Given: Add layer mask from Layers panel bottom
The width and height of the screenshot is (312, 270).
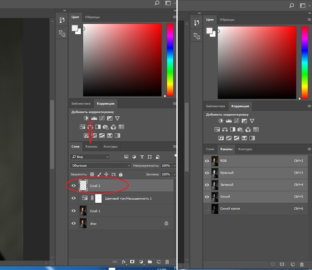Looking at the screenshot, I should tap(132, 262).
